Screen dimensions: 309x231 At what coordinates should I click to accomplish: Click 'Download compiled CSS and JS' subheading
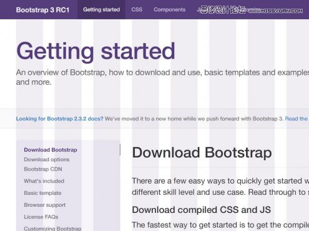coord(201,210)
